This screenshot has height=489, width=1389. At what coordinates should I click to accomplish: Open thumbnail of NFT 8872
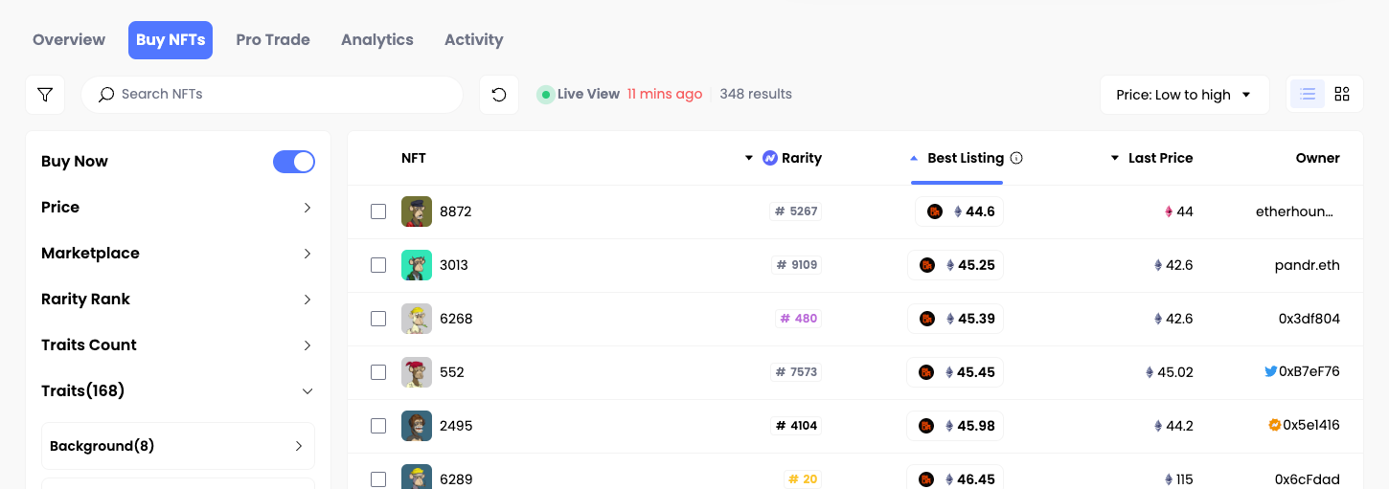(417, 211)
